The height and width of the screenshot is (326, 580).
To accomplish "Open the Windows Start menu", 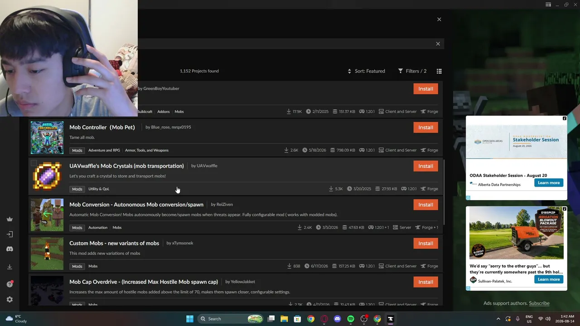I will click(190, 319).
